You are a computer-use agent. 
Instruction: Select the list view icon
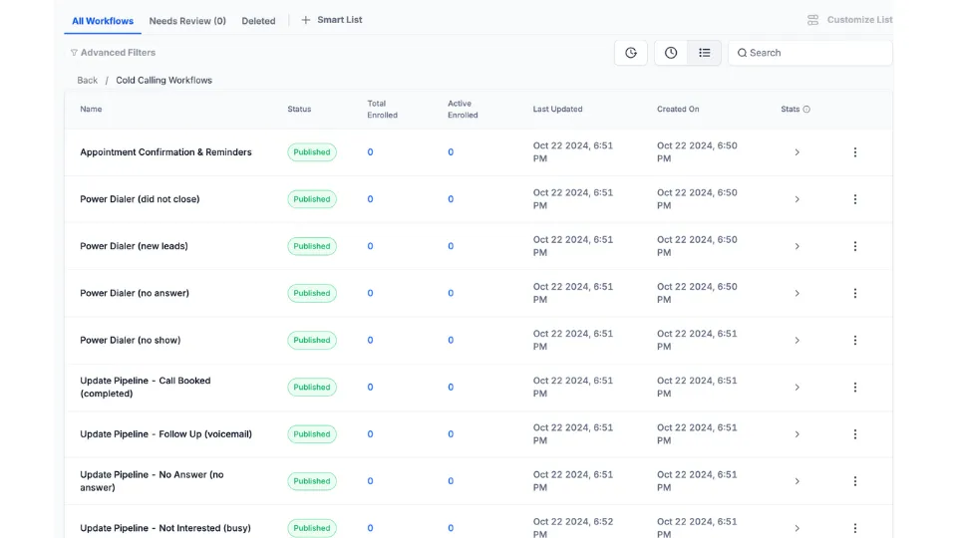(705, 53)
